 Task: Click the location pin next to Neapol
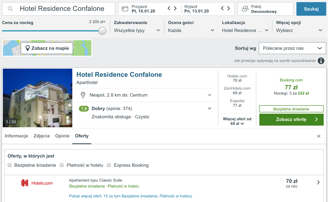pos(83,95)
